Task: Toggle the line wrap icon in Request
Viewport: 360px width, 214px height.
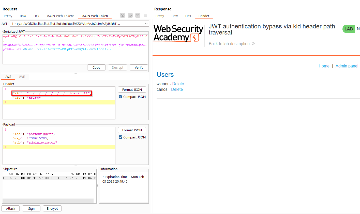Action: (130, 15)
